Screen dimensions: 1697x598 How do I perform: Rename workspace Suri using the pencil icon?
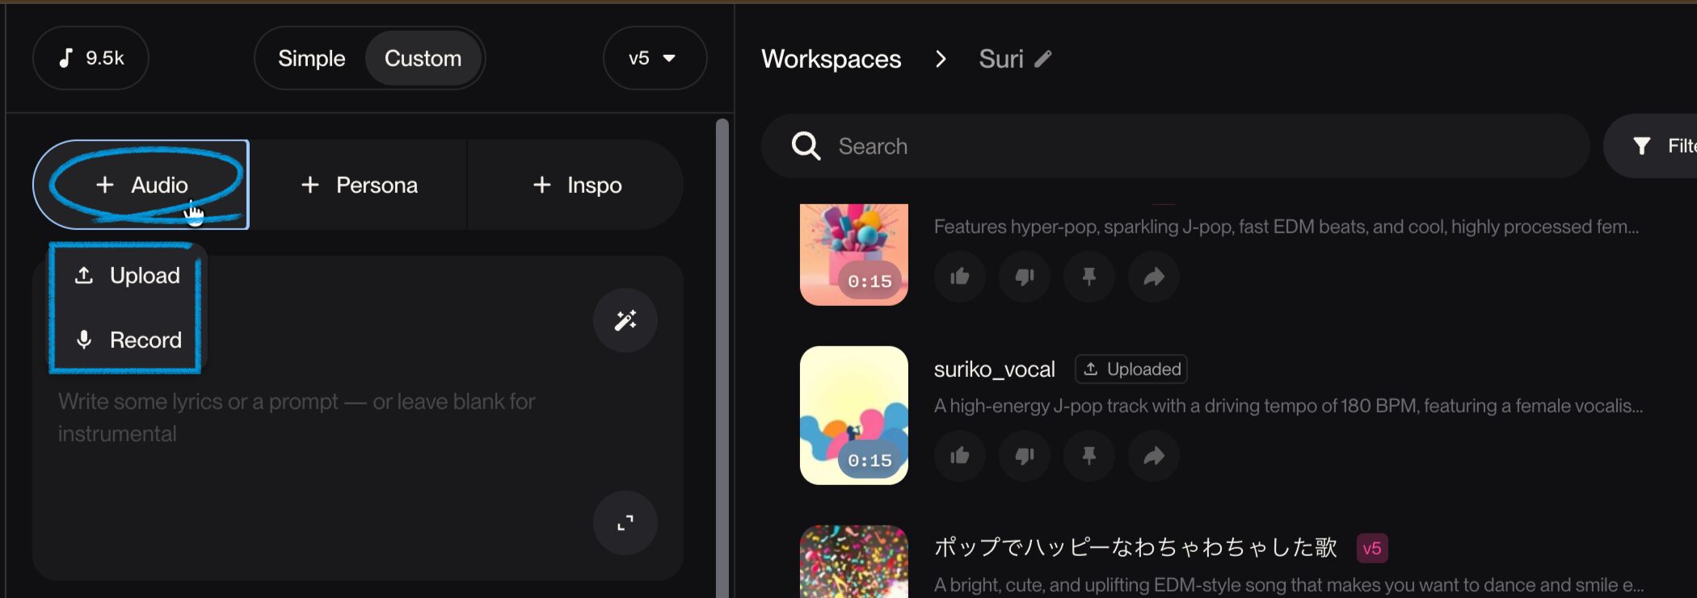click(1043, 59)
